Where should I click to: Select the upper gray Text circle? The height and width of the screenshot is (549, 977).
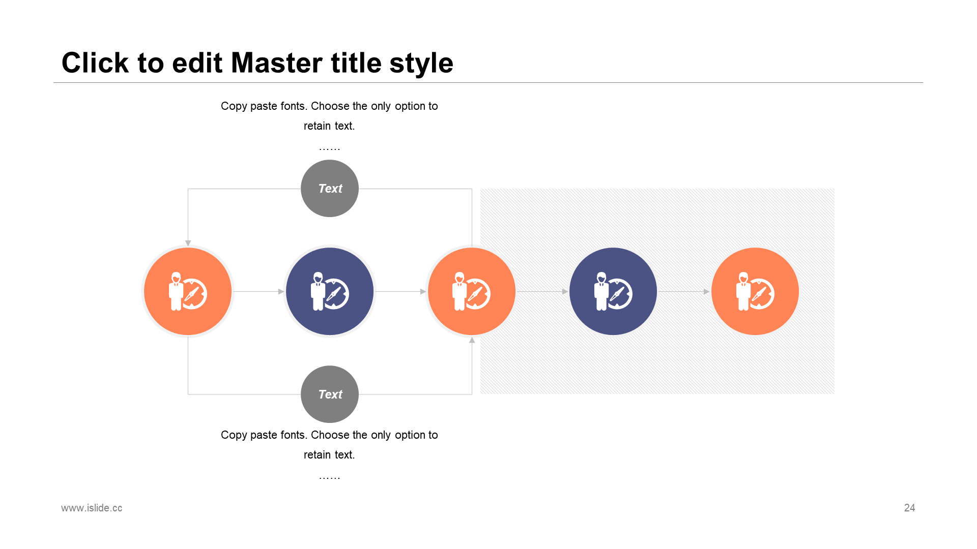coord(330,189)
